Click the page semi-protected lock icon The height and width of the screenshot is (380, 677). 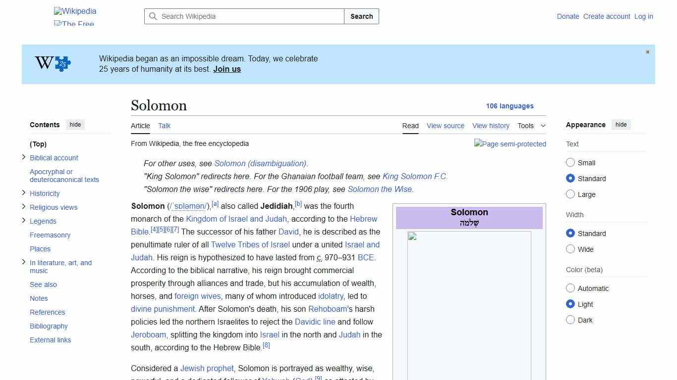pyautogui.click(x=510, y=144)
